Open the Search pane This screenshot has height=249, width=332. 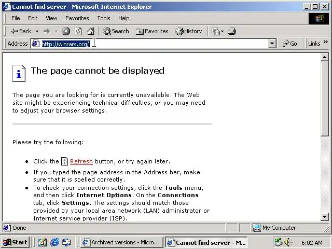click(116, 31)
